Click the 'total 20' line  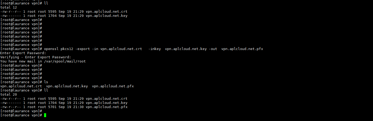click(x=9, y=95)
